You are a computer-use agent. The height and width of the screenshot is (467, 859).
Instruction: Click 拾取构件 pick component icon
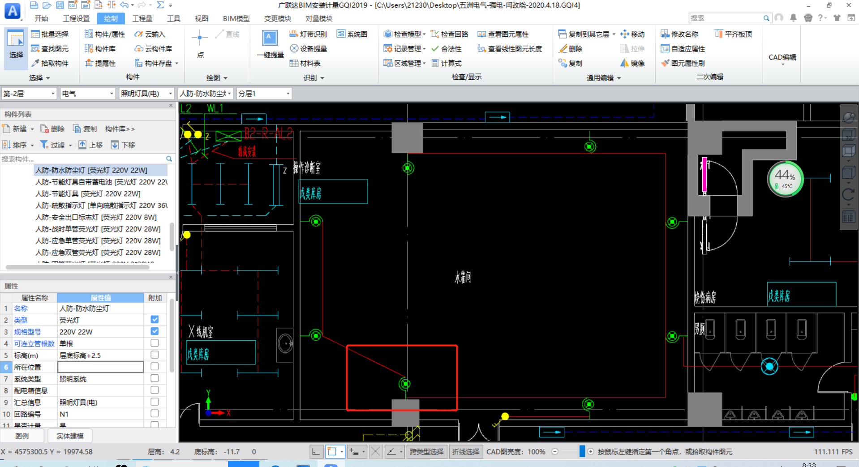click(x=50, y=63)
